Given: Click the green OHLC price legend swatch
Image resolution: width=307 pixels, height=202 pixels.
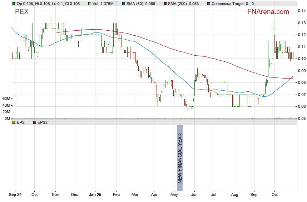Looking at the screenshot, I should click(14, 3).
